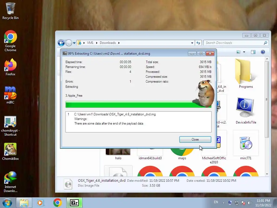The height and width of the screenshot is (208, 277).
Task: Click the payload data warning message text
Action: pyautogui.click(x=109, y=123)
